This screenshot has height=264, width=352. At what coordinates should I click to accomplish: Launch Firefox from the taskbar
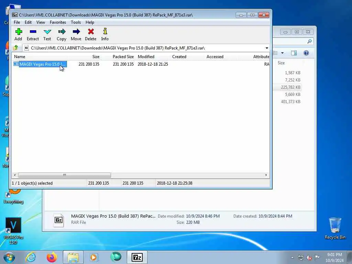click(52, 257)
